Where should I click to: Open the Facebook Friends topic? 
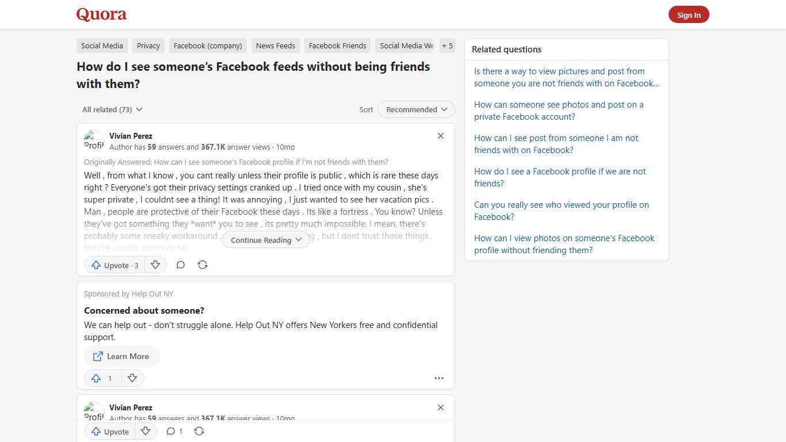click(337, 45)
